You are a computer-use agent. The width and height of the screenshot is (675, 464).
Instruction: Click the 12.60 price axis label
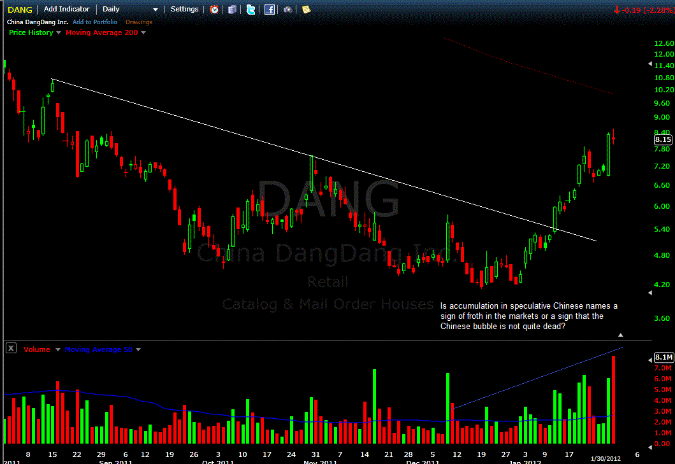pyautogui.click(x=664, y=43)
